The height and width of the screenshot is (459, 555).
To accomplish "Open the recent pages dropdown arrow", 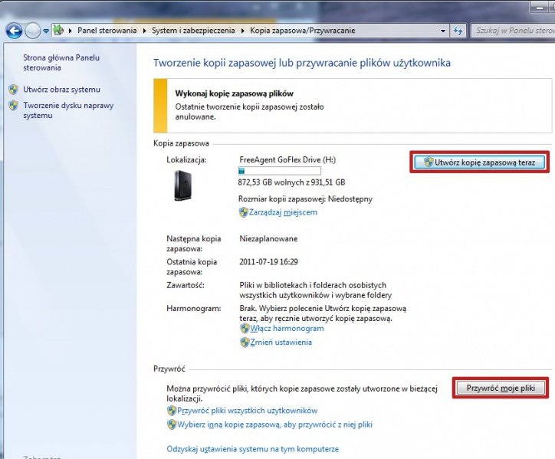I will [46, 31].
